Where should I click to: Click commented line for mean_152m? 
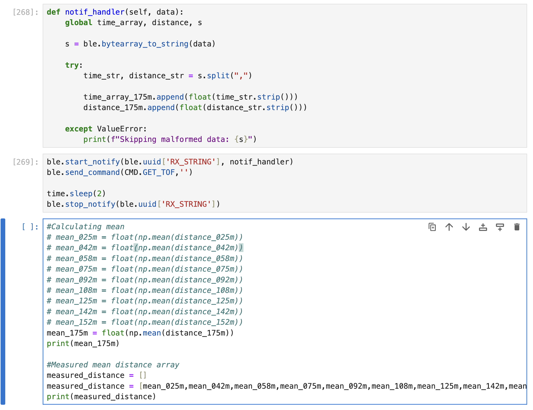pos(145,322)
